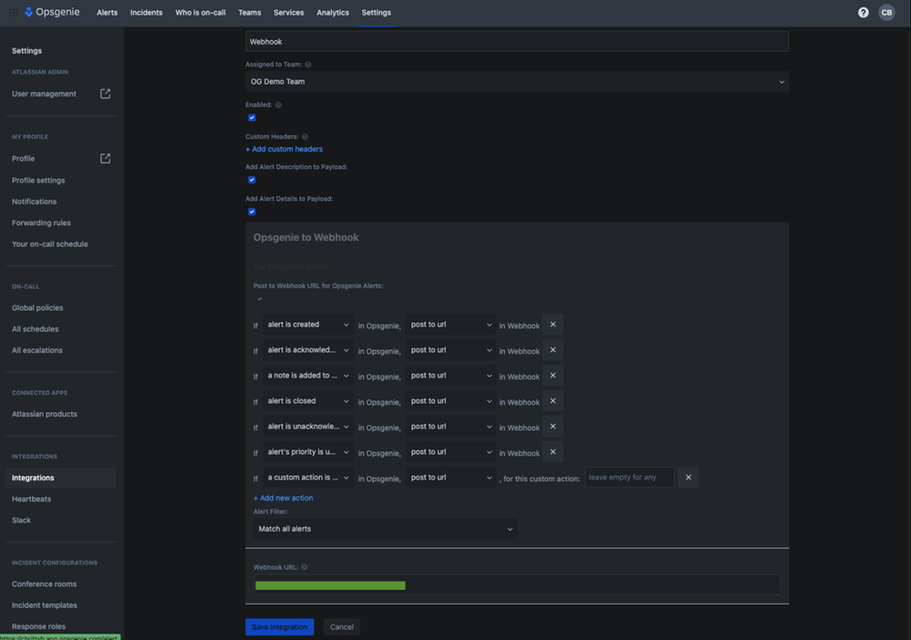Open User management in sidebar
Viewport: 911px width, 640px height.
point(44,94)
